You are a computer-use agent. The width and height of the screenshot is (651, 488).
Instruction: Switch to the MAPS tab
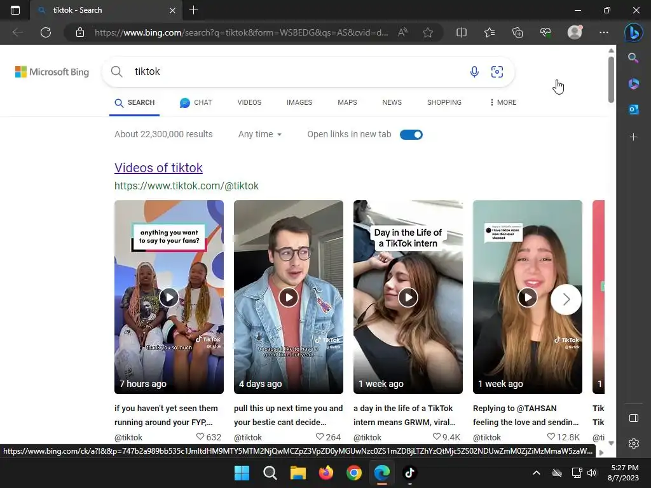(x=347, y=102)
